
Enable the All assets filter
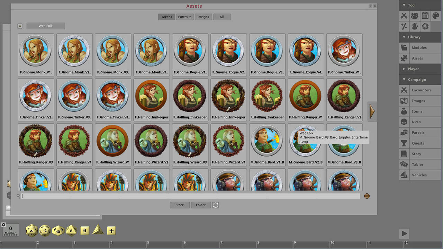pyautogui.click(x=221, y=17)
